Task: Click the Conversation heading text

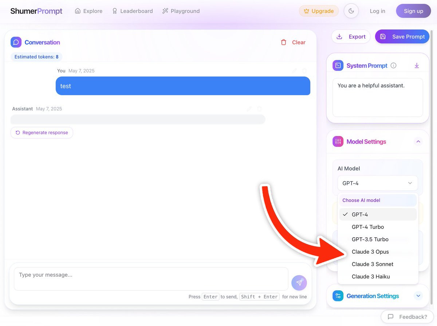Action: 42,42
